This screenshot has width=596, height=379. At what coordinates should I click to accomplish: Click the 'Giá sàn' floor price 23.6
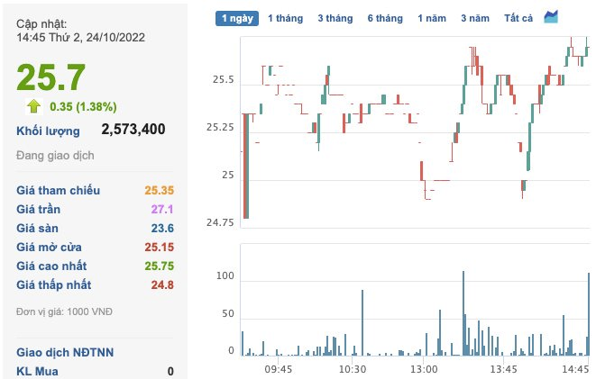click(x=162, y=228)
